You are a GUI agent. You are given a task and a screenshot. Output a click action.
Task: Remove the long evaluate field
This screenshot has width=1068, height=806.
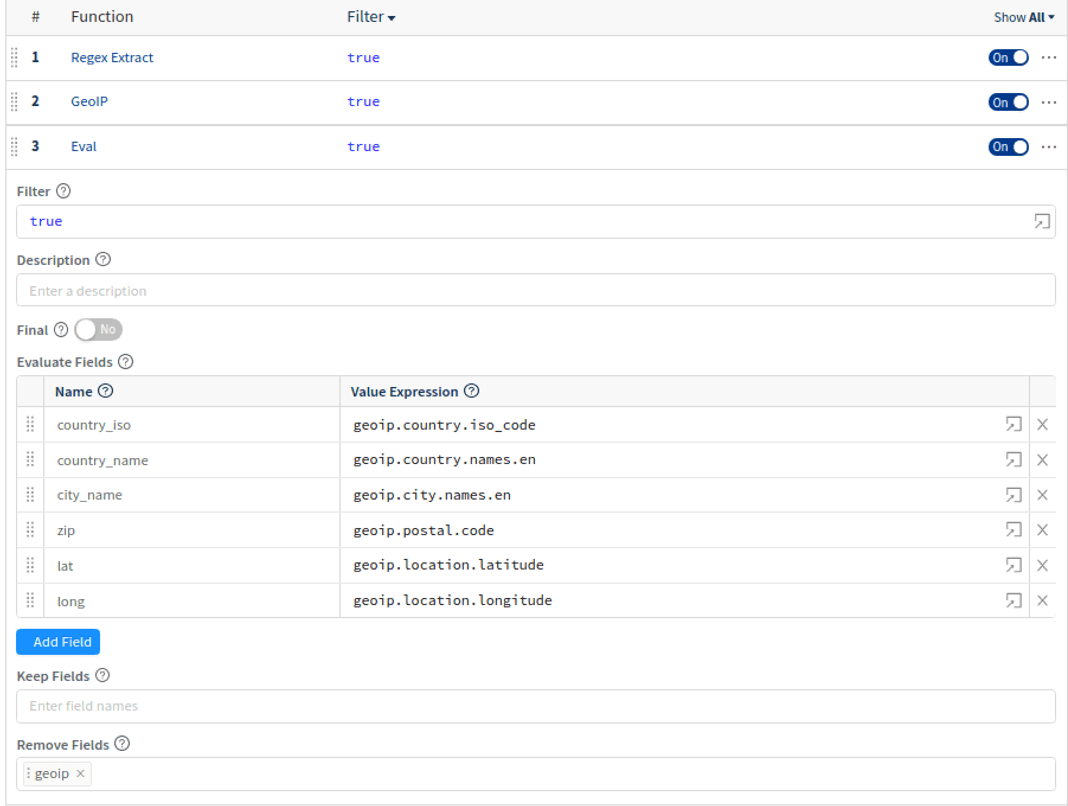coord(1043,600)
